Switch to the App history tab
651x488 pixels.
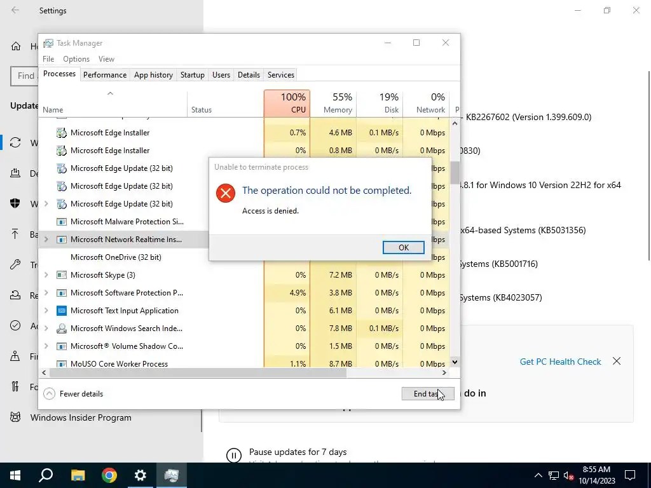(153, 75)
